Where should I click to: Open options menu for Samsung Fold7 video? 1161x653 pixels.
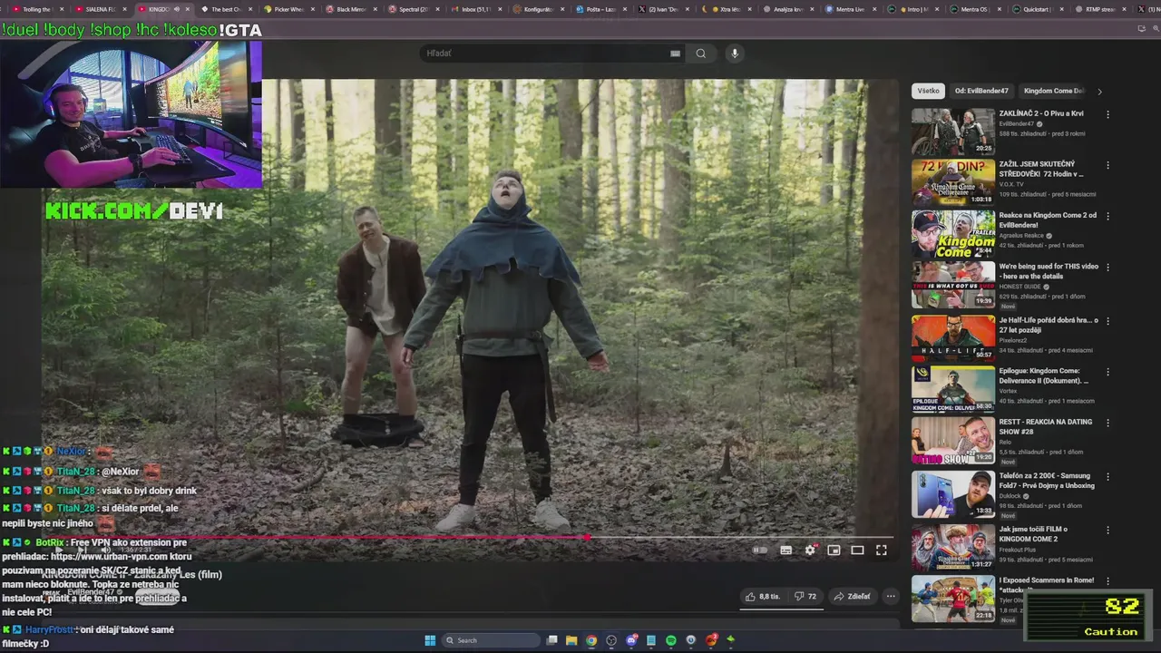click(x=1107, y=477)
